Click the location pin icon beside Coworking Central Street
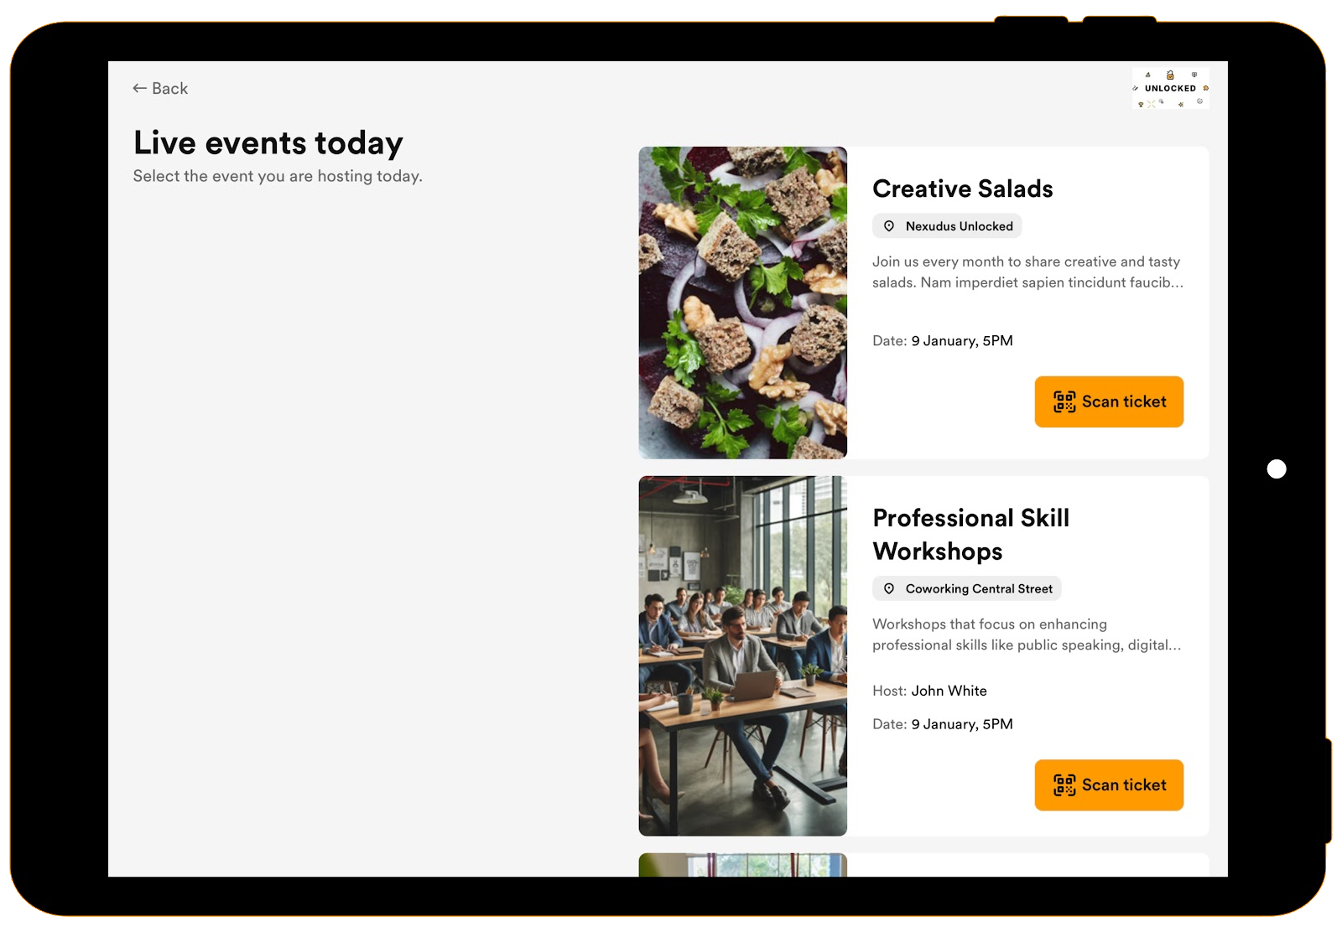Screen dimensions: 1342x932 click(889, 588)
